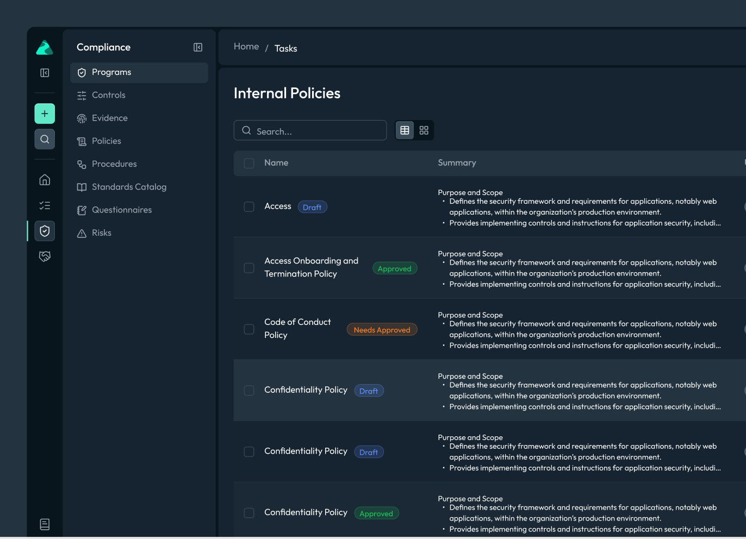Click the green plus create button
Image resolution: width=746 pixels, height=539 pixels.
point(45,114)
